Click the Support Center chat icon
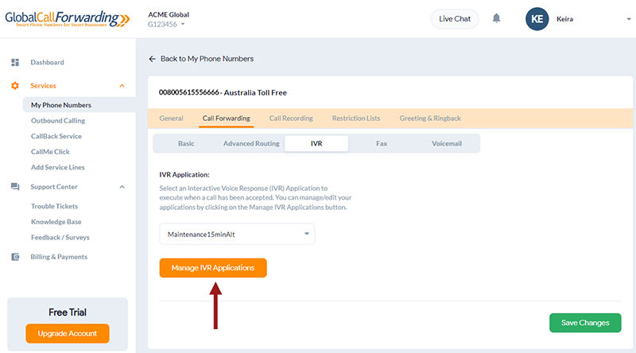This screenshot has height=353, width=636. tap(15, 187)
